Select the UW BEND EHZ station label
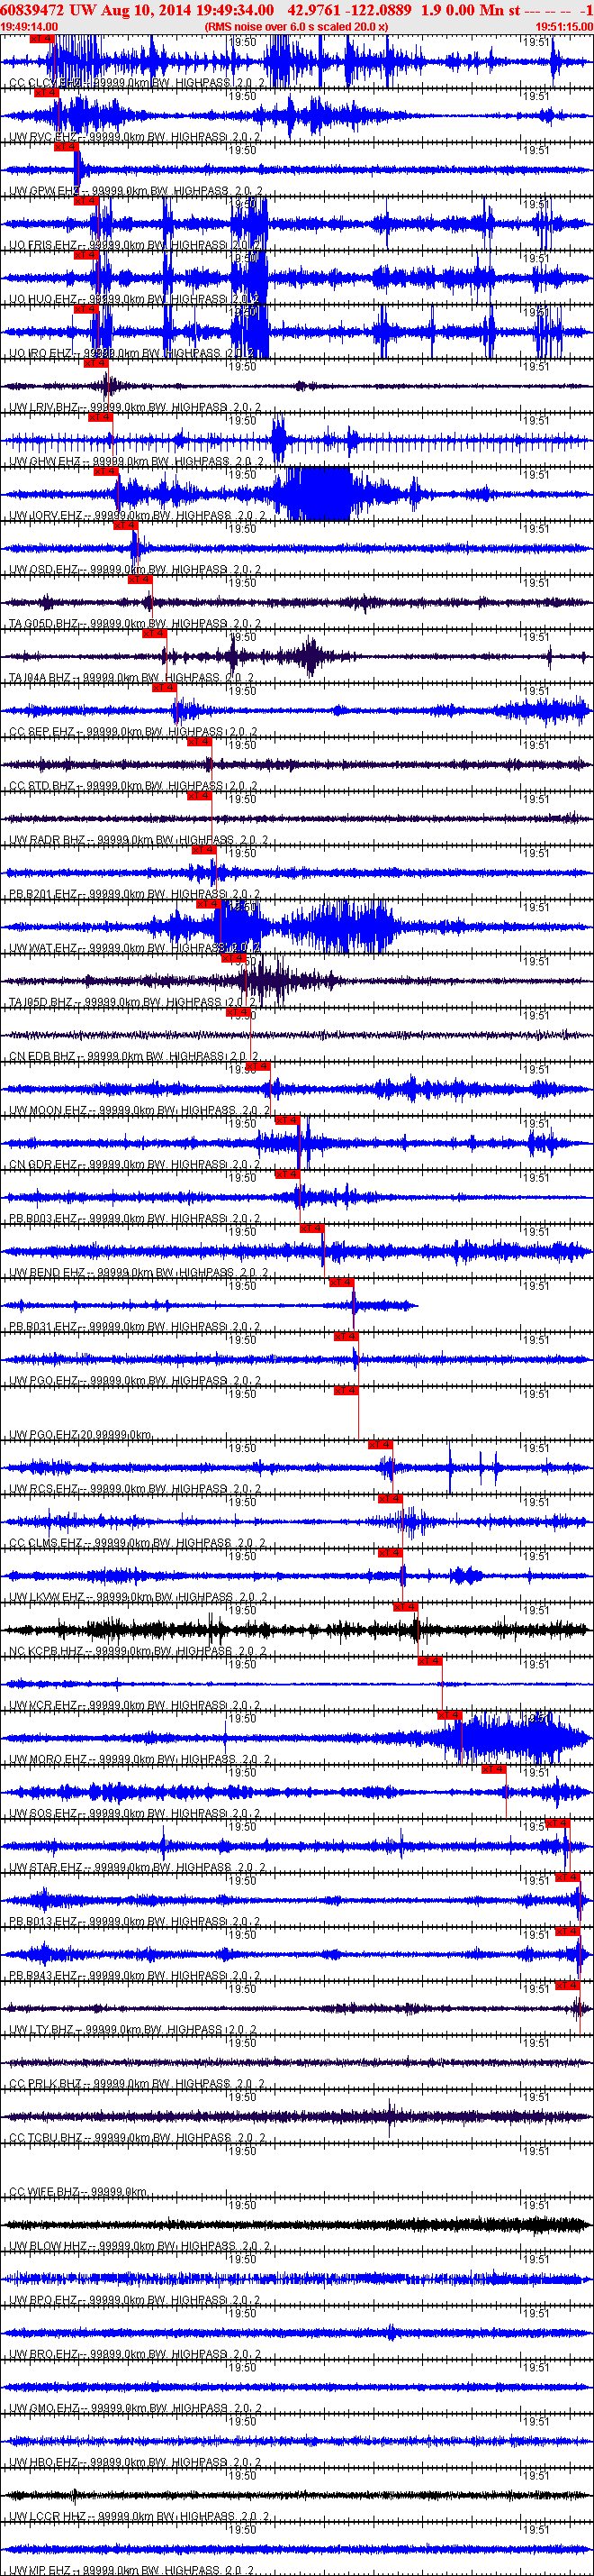Viewport: 594px width, 2576px height. coord(139,1272)
